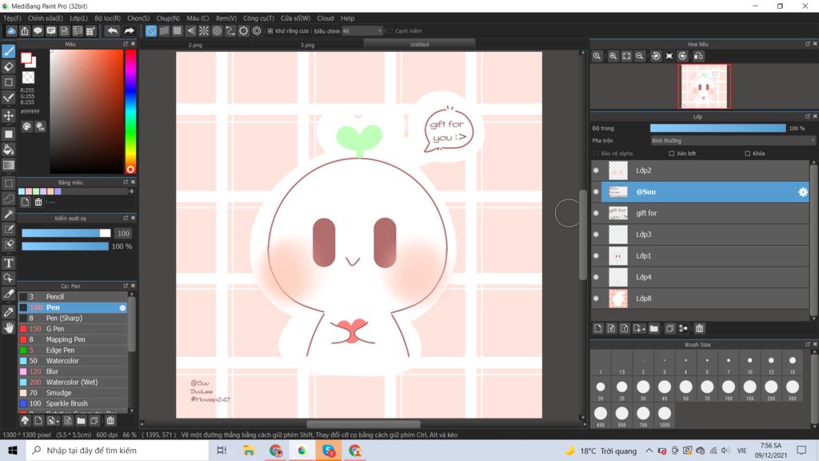
Task: Fit the canvas to window in navigator
Action: tap(627, 56)
